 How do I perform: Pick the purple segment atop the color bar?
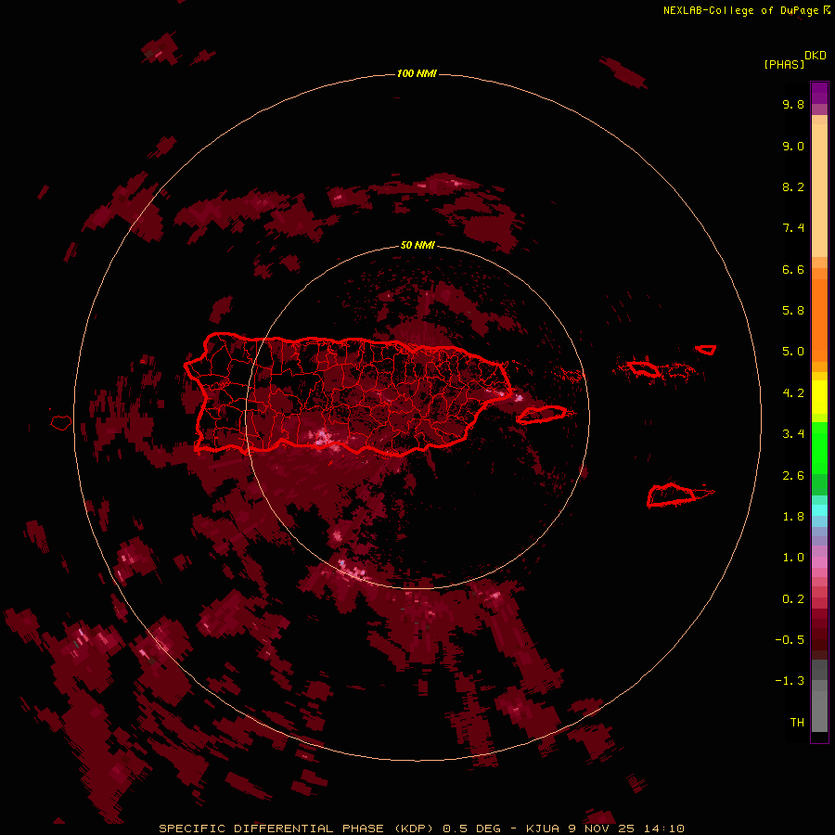pyautogui.click(x=819, y=93)
